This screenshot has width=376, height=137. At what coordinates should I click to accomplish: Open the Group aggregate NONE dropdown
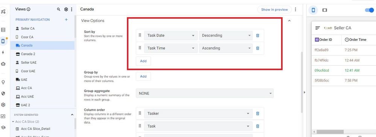pos(204,93)
